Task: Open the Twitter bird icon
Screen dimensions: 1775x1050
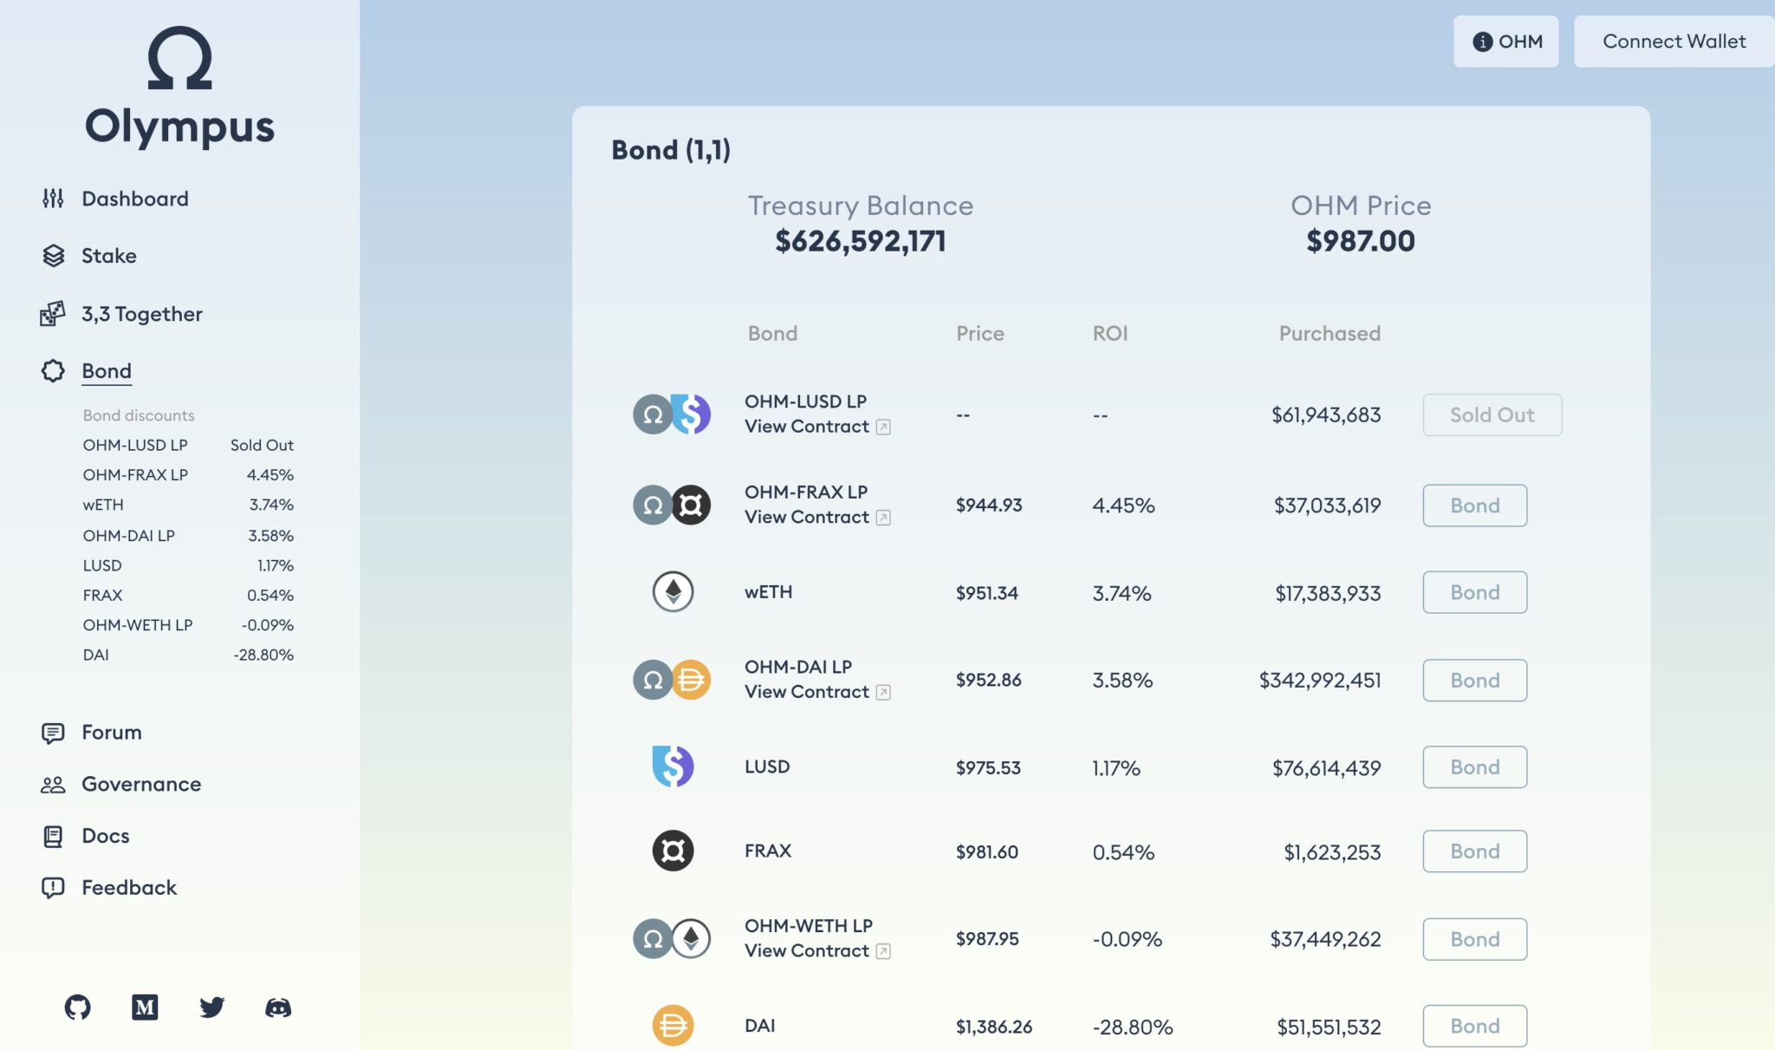Action: 211,1007
